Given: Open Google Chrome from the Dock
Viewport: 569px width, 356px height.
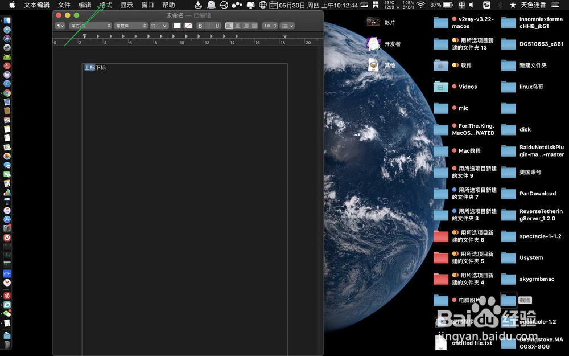Looking at the screenshot, I should [7, 93].
